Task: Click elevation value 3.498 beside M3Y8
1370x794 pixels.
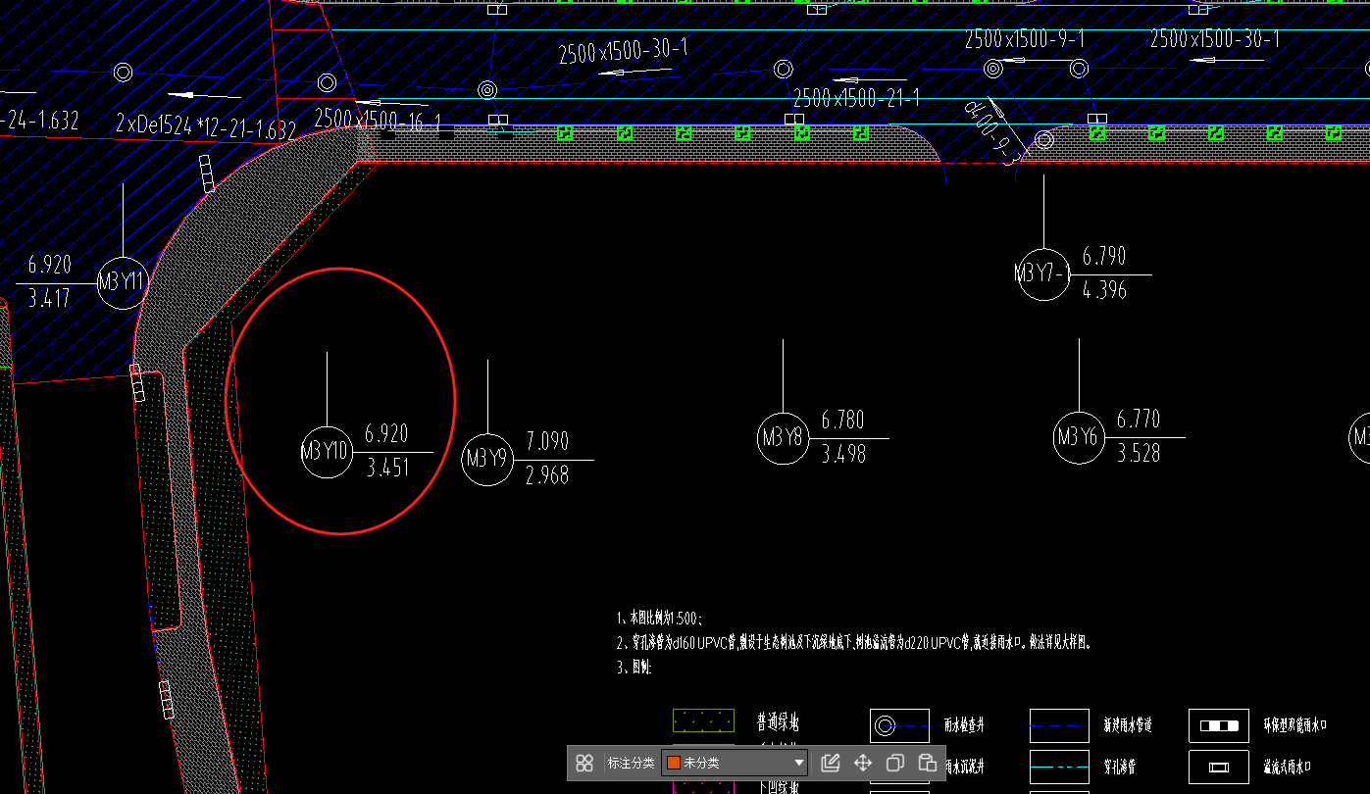Action: (x=843, y=454)
